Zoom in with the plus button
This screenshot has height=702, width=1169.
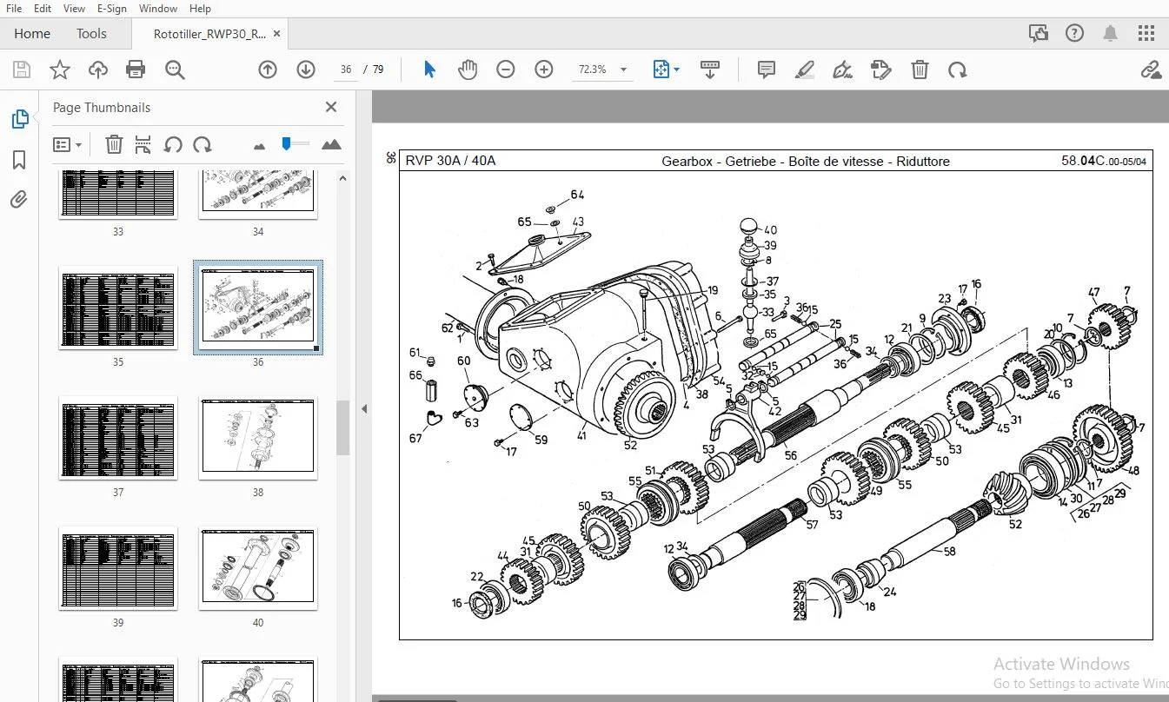[544, 70]
